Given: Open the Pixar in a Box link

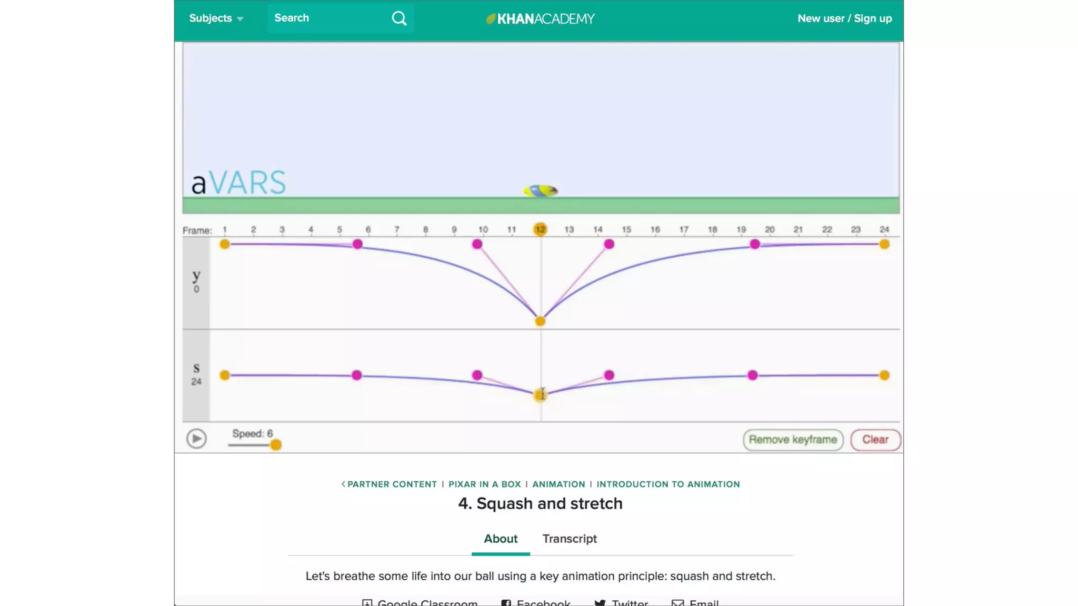Looking at the screenshot, I should tap(484, 484).
